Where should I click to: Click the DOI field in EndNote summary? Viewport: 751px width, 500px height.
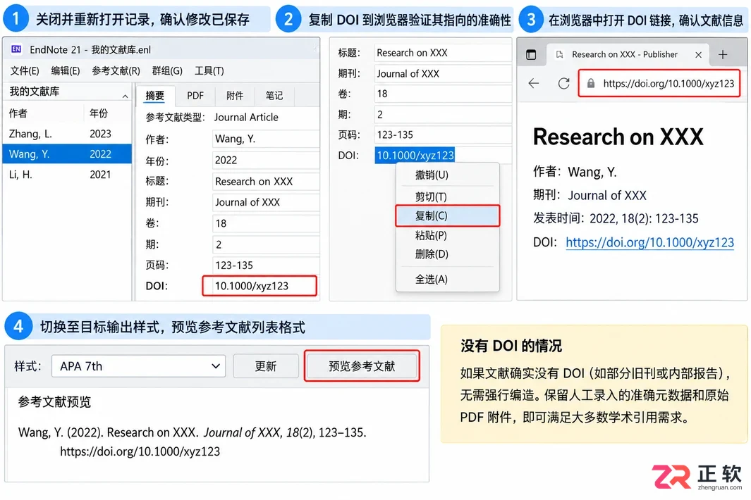pos(259,286)
